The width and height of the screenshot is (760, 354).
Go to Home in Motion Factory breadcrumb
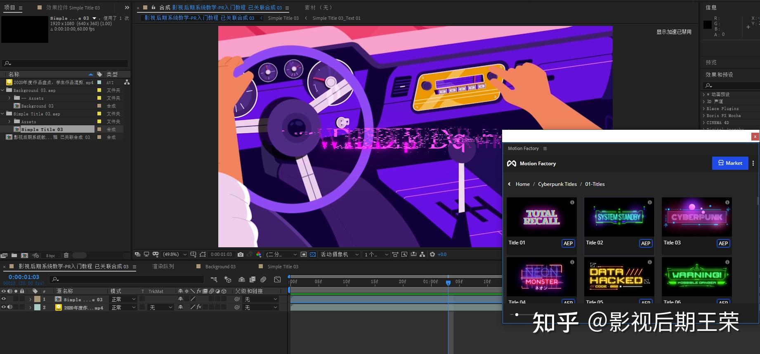[x=522, y=184]
